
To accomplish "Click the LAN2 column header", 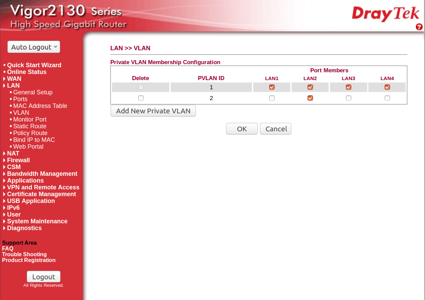I will click(x=310, y=78).
